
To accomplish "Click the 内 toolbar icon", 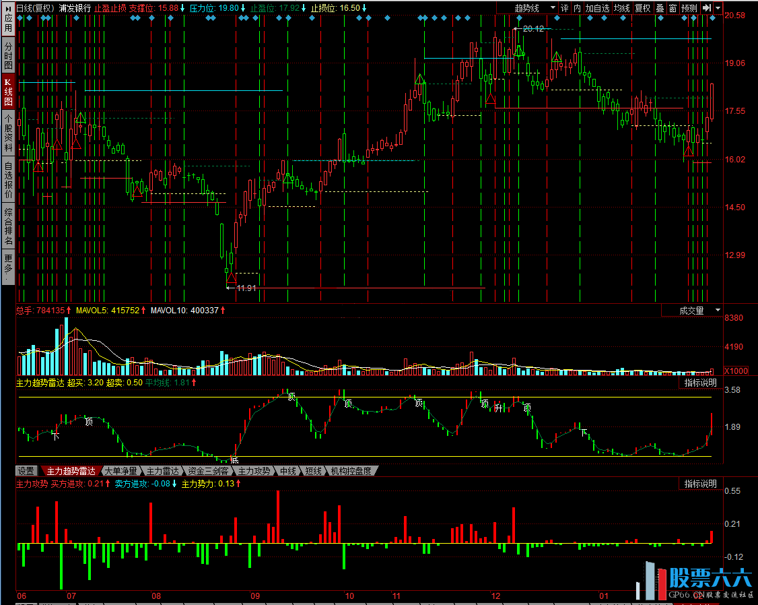I will tap(577, 8).
